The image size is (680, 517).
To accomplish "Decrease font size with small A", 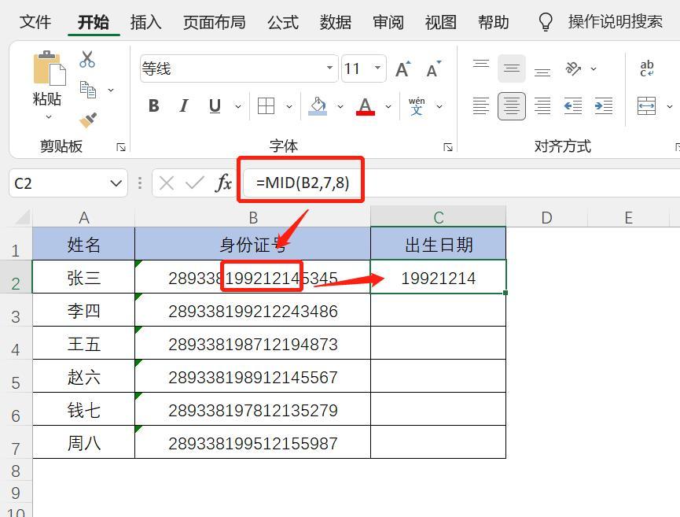I will coord(433,69).
